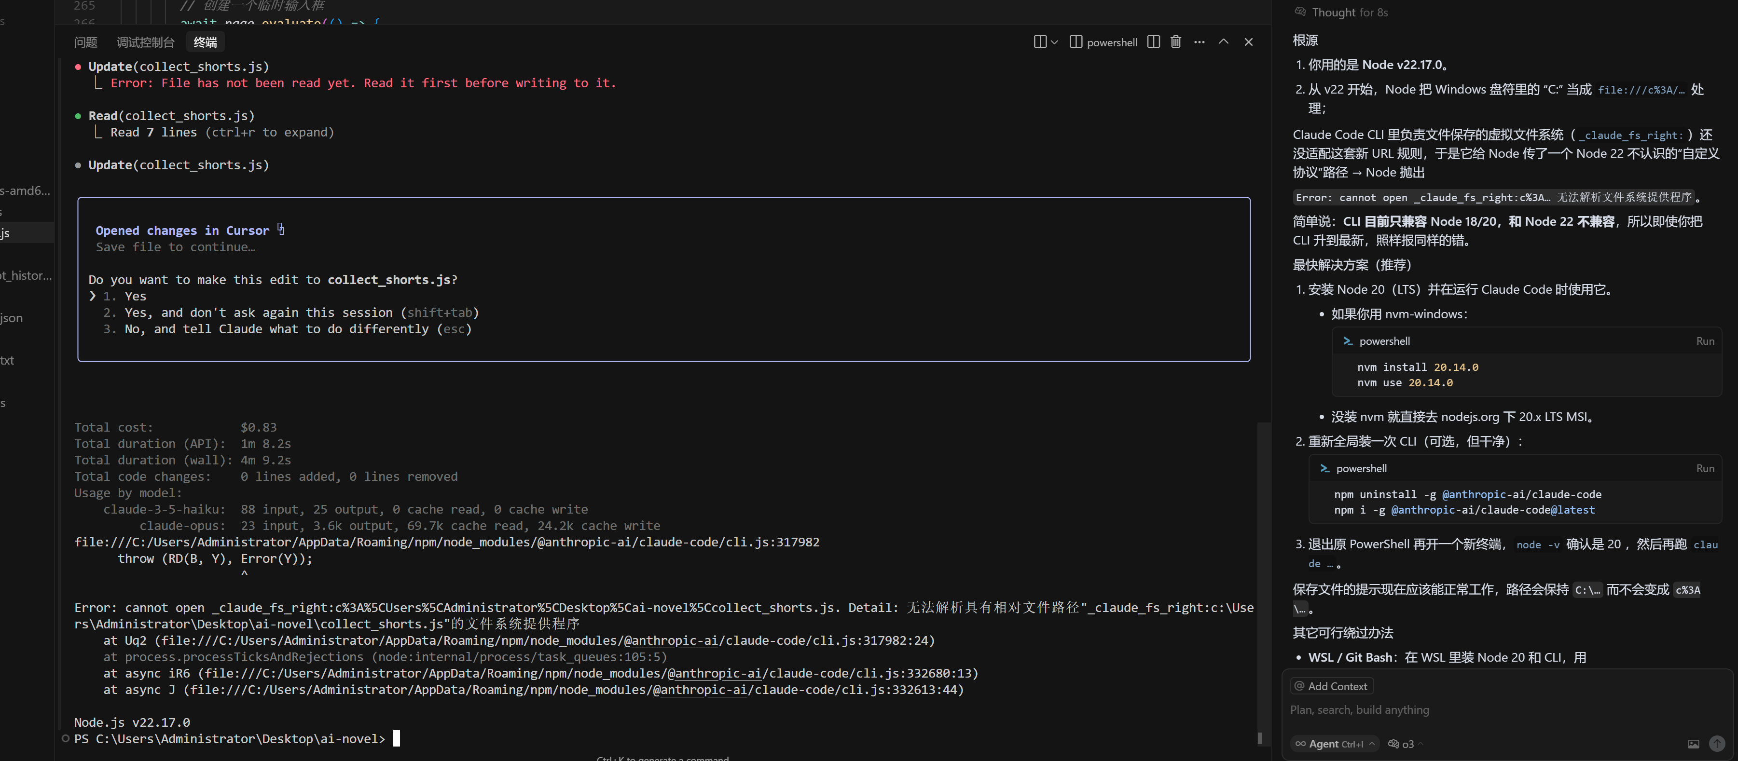Switch to the 问题 panel tab
This screenshot has width=1738, height=761.
(x=86, y=42)
